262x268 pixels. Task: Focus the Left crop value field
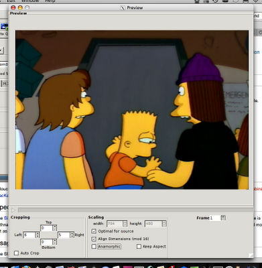(29, 235)
